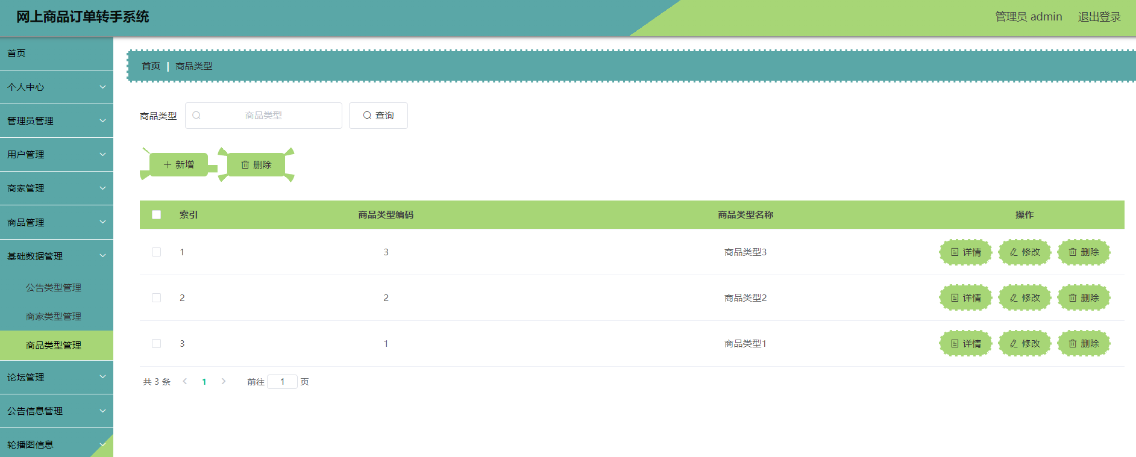This screenshot has height=457, width=1136.
Task: Check the checkbox for row 商品类型1
Action: coord(157,344)
